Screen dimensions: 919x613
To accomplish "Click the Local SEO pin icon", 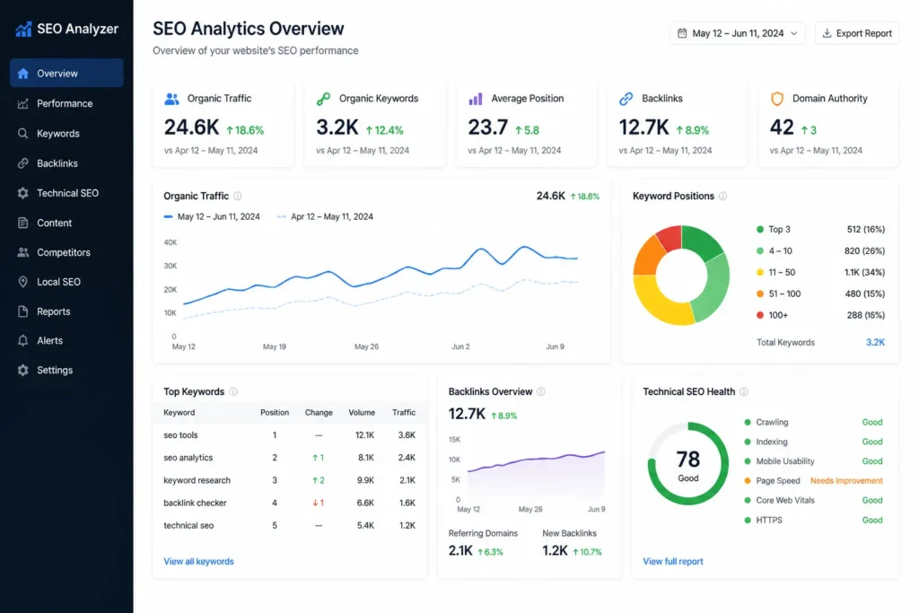I will pos(22,282).
